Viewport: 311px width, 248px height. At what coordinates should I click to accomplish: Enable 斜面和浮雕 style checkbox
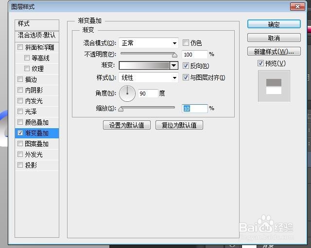pyautogui.click(x=20, y=47)
